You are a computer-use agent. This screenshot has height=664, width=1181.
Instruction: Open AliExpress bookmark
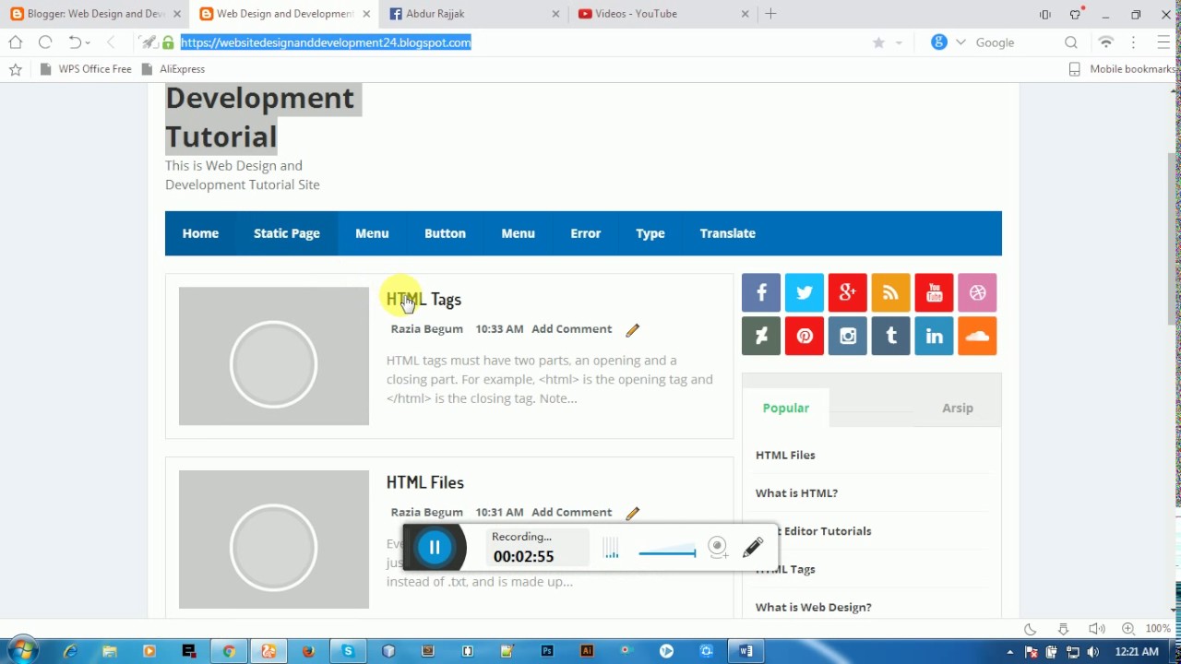pyautogui.click(x=173, y=69)
